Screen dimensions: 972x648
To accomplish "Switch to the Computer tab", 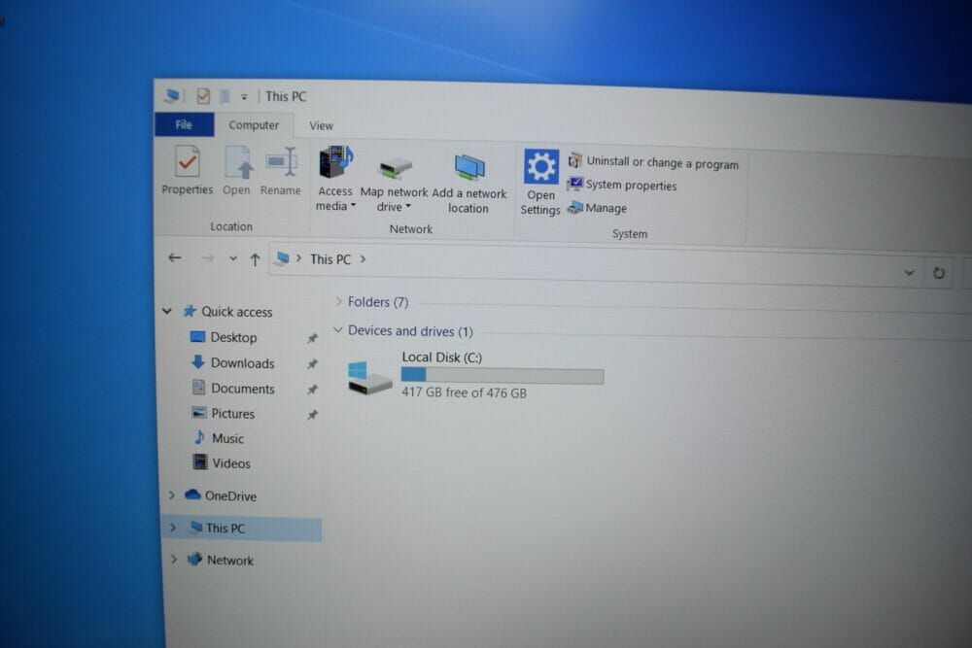I will point(254,125).
